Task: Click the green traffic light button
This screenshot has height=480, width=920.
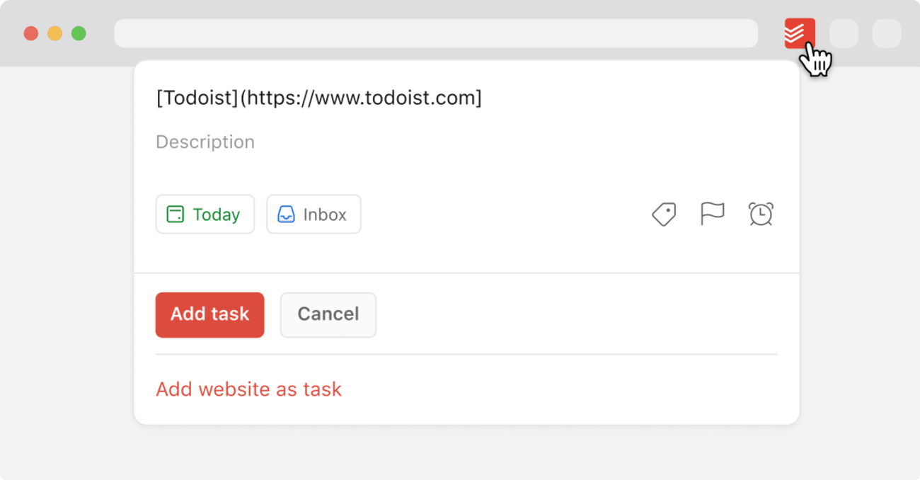Action: pyautogui.click(x=79, y=33)
